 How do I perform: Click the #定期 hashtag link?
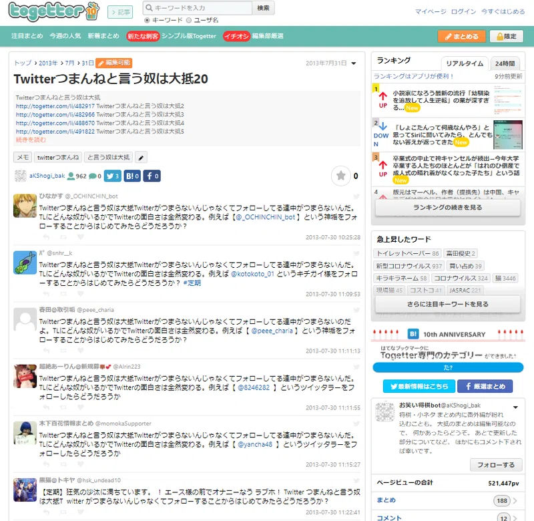(192, 283)
